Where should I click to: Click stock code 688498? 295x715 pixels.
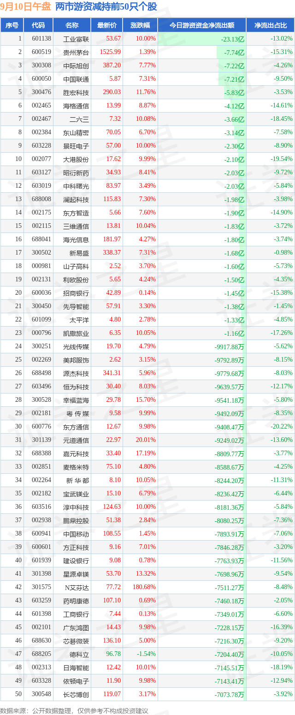pyautogui.click(x=41, y=373)
